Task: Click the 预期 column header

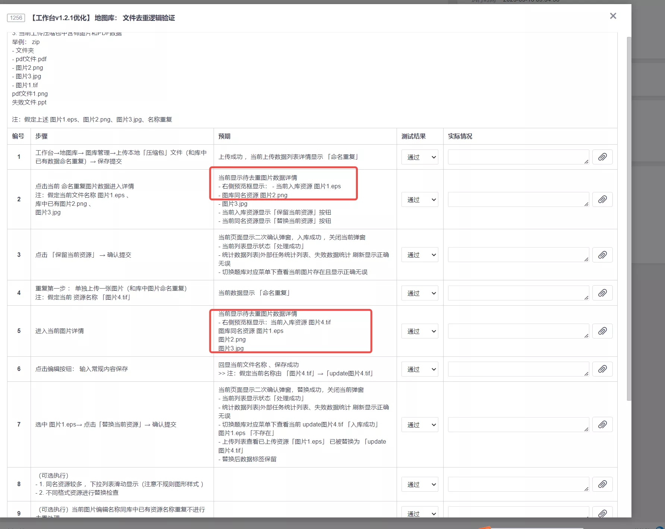Action: tap(224, 136)
